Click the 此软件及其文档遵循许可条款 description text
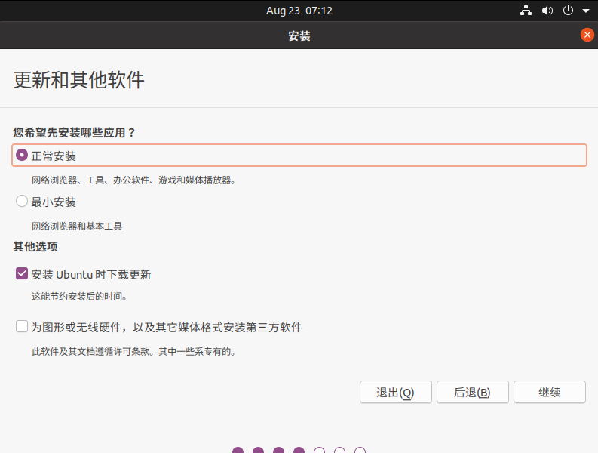598x453 pixels. 133,351
